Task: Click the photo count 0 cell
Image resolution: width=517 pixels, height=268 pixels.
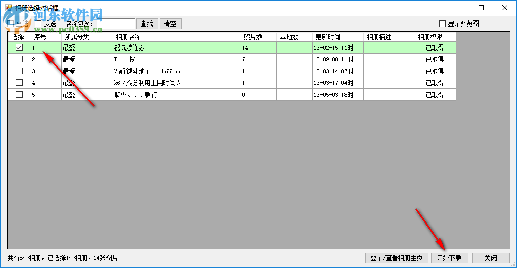Action: (x=259, y=95)
